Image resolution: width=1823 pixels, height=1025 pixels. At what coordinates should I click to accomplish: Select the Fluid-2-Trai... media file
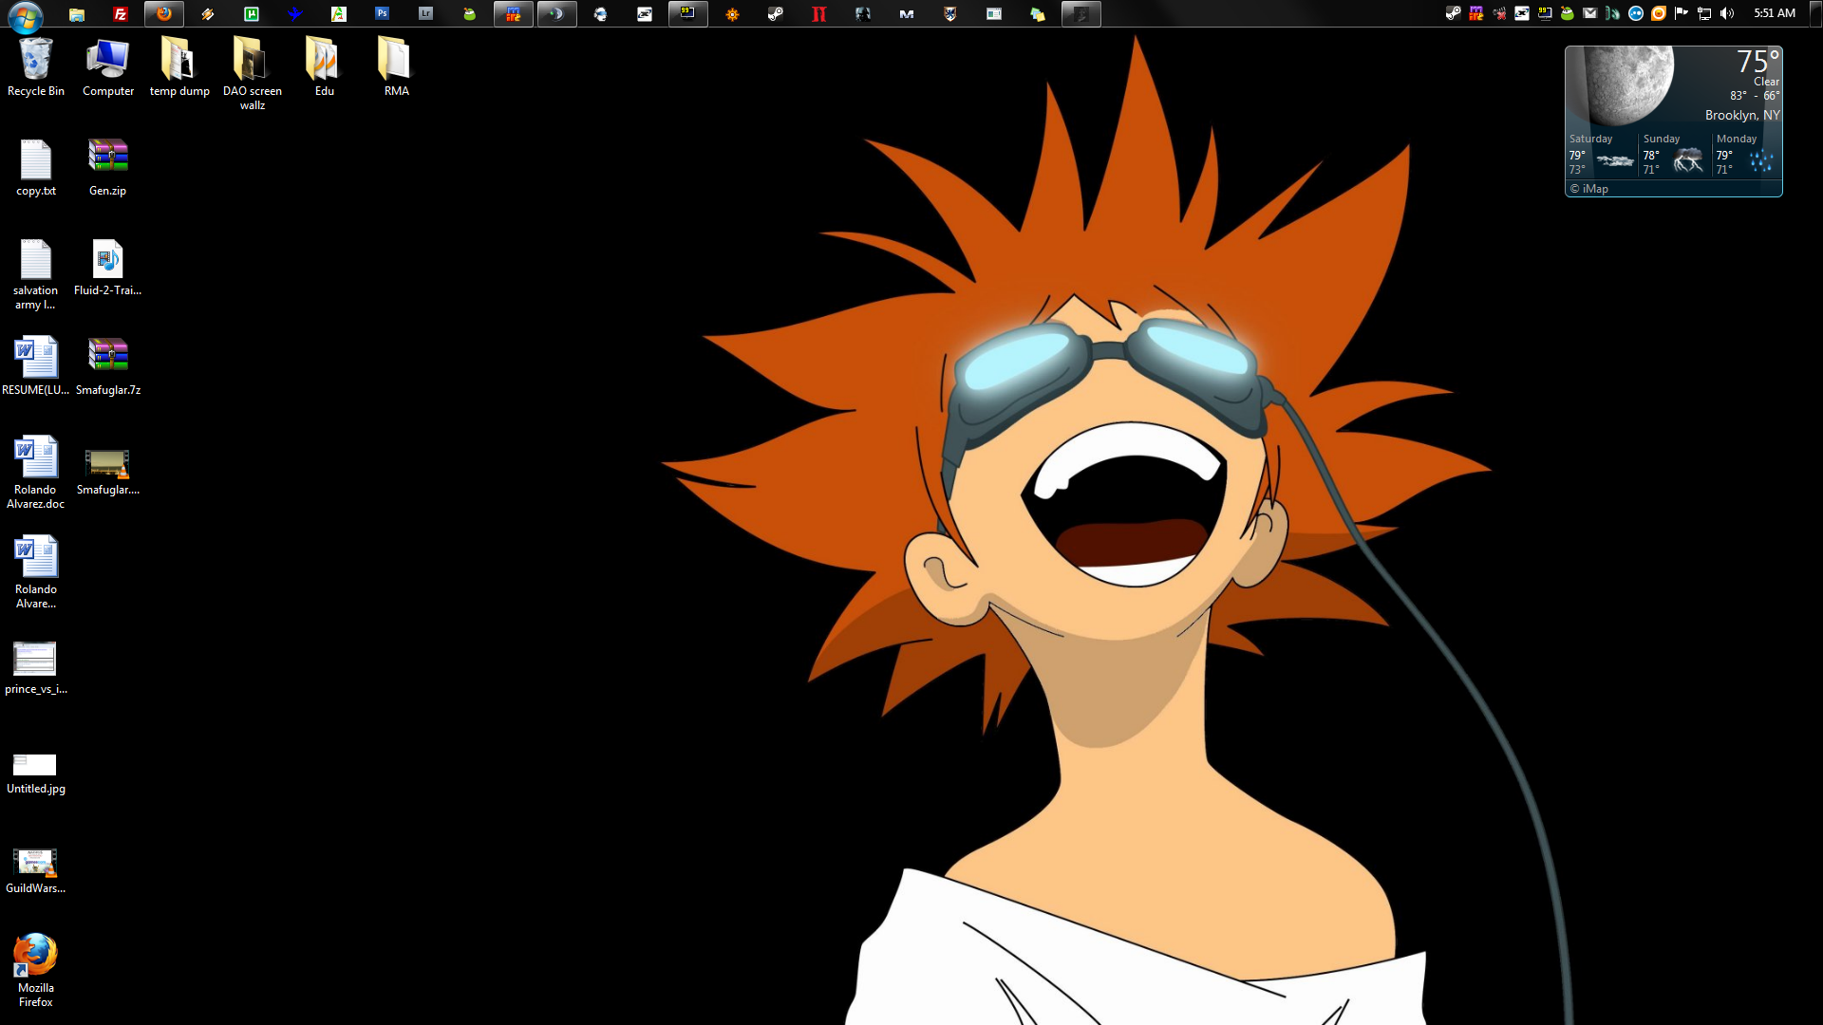click(108, 268)
